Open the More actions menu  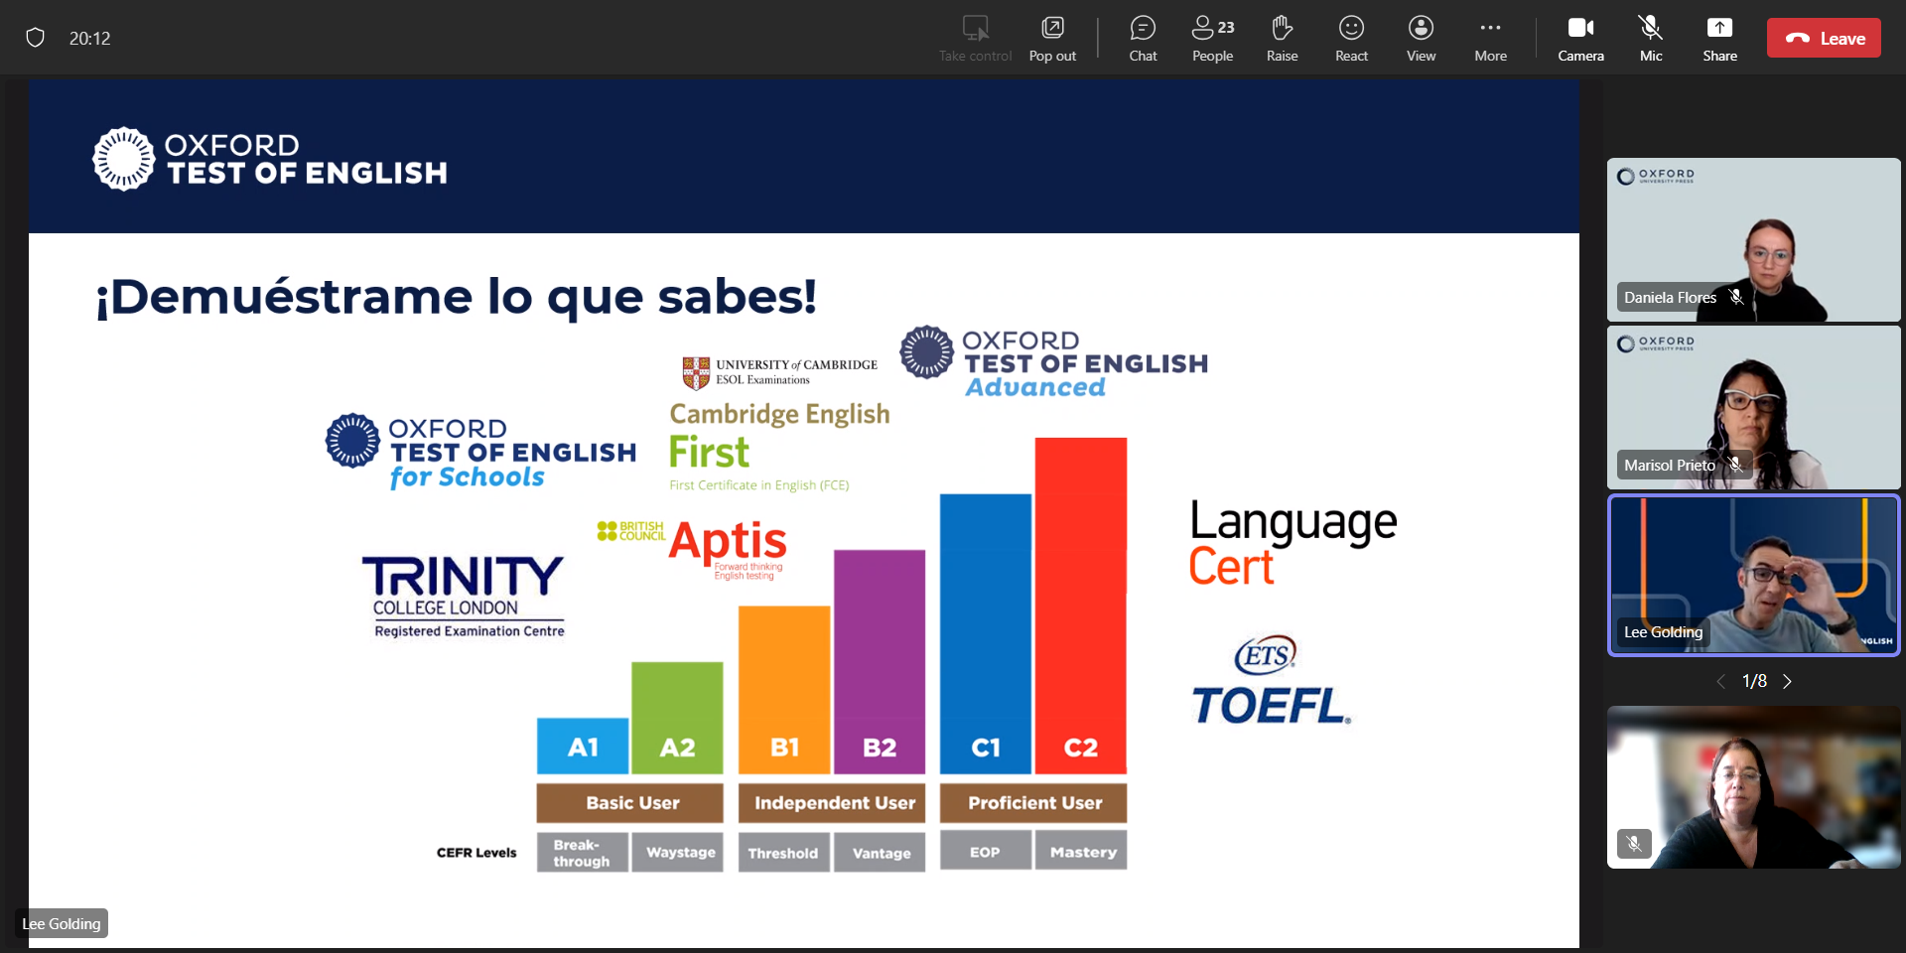coord(1490,39)
